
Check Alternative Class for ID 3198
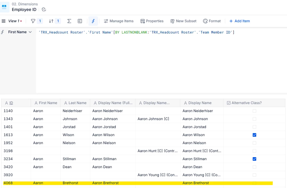[x=254, y=151]
